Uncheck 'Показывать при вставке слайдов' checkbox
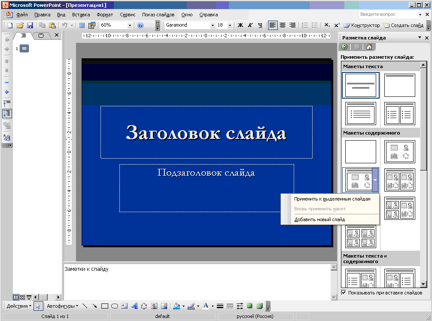The image size is (432, 321). point(344,292)
